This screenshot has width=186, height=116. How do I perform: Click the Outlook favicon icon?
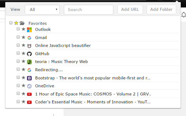point(29,30)
